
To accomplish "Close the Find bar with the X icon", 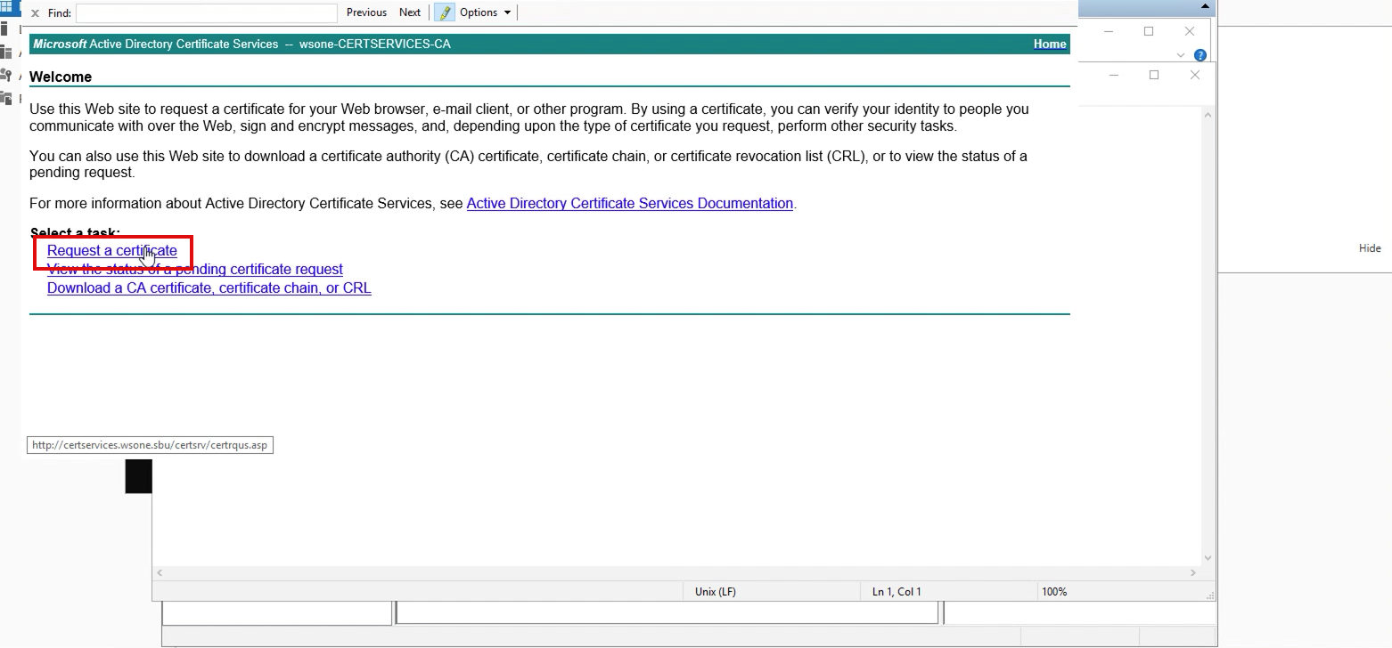I will click(35, 13).
